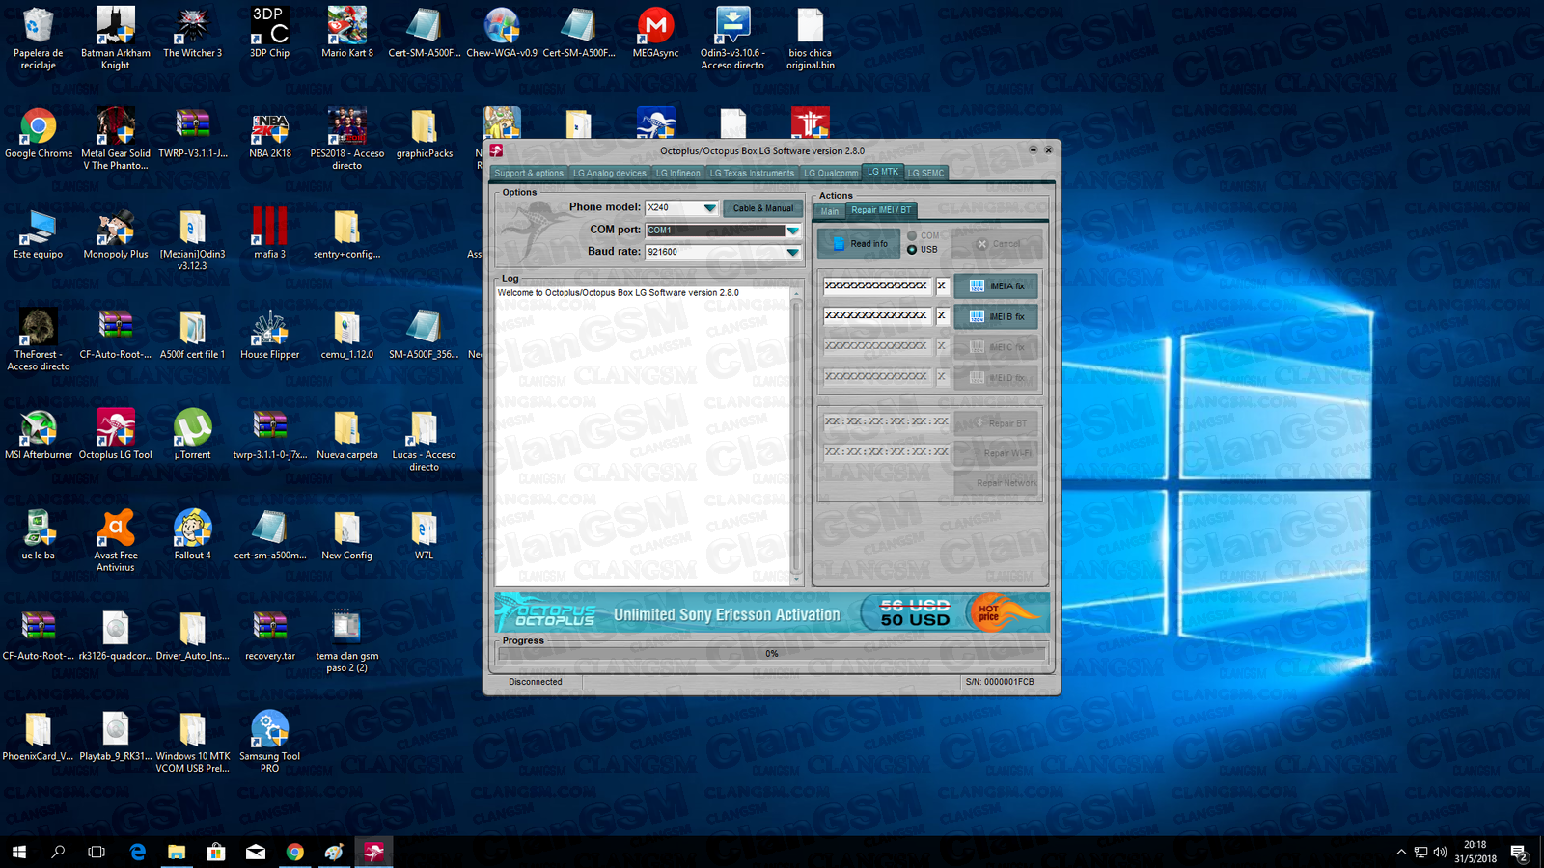The width and height of the screenshot is (1544, 868).
Task: Select the bios chica original.bin file
Action: [x=810, y=39]
